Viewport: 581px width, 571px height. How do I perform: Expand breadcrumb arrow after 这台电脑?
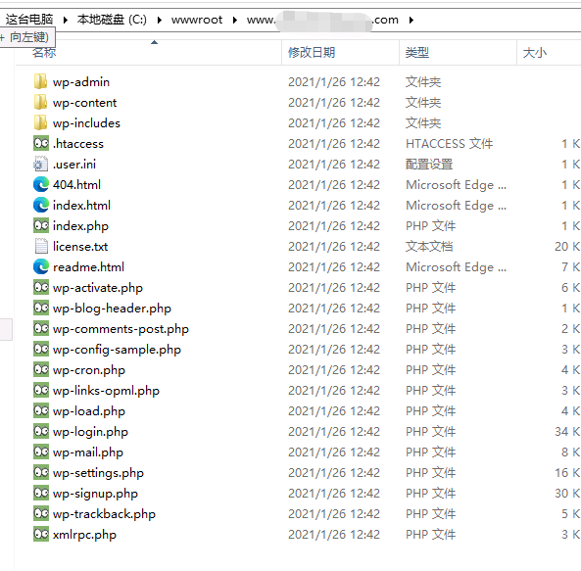click(66, 20)
